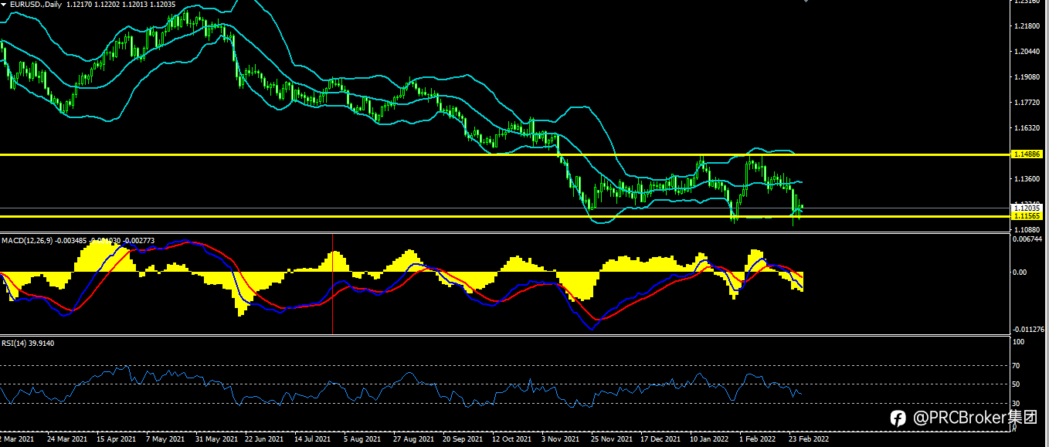The width and height of the screenshot is (1049, 447).
Task: Click the 23 Feb 2022 date label
Action: click(808, 439)
